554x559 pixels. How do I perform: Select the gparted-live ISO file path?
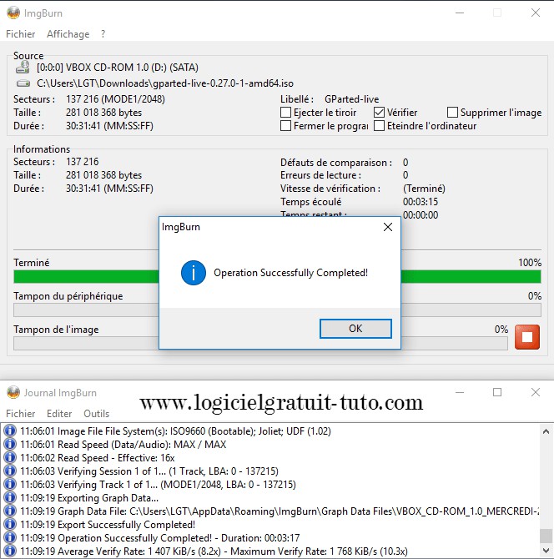165,83
